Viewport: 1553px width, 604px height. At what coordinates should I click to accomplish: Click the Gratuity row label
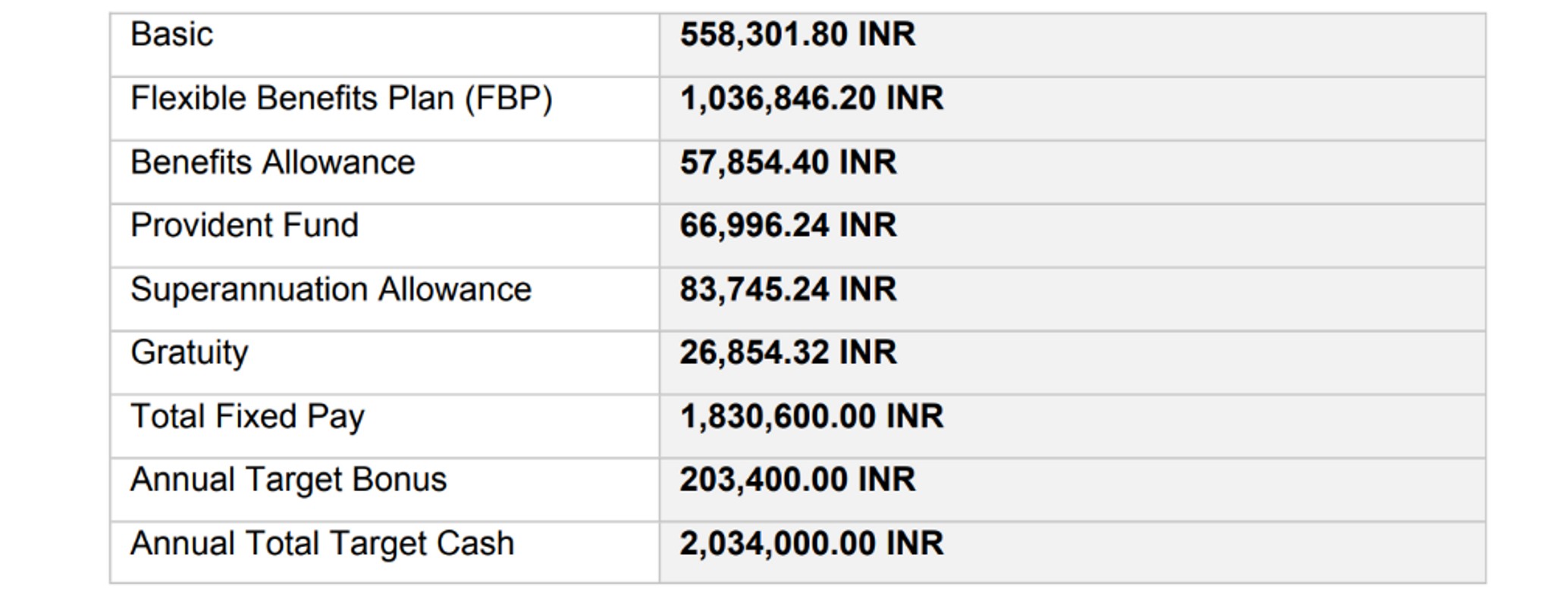(x=190, y=353)
